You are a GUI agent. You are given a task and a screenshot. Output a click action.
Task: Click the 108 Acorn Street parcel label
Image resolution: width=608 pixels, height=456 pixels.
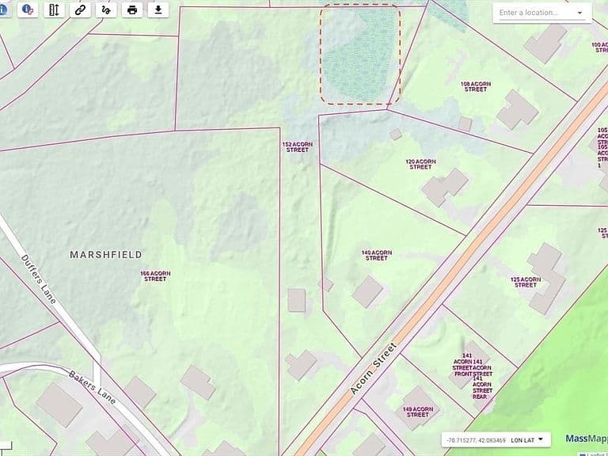coord(476,86)
